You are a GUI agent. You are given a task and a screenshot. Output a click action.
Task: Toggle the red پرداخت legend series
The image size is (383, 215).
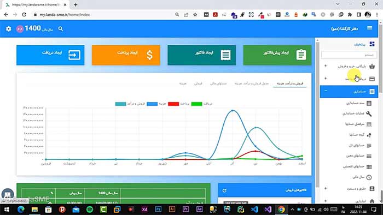179,104
